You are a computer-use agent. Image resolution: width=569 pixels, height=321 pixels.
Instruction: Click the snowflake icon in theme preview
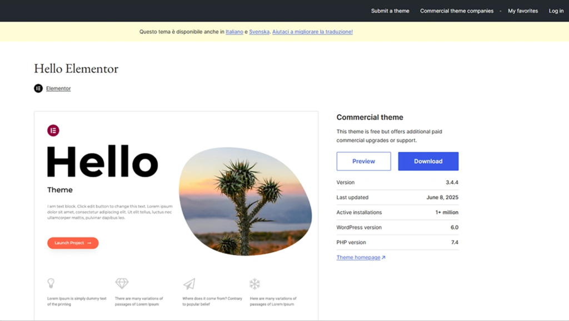pos(254,284)
